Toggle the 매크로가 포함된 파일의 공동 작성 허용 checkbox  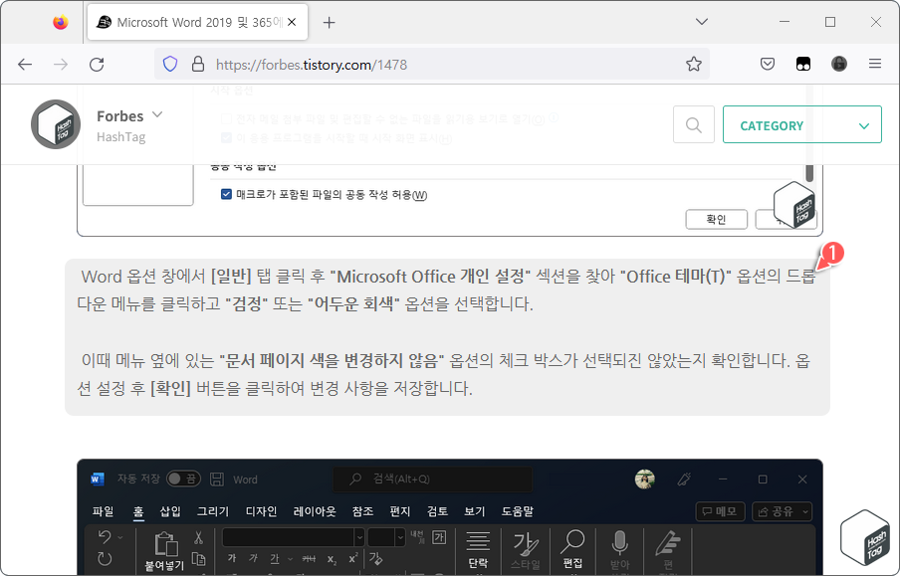coord(226,194)
